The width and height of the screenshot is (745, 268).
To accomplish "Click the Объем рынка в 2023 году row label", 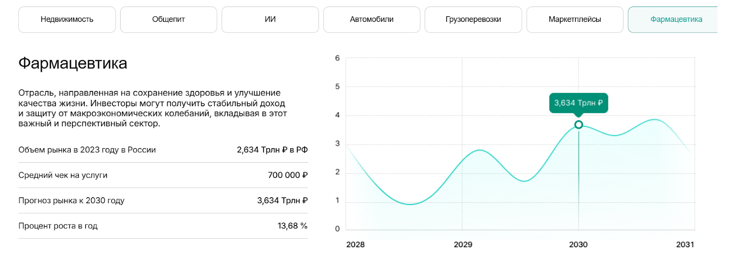I will coord(87,150).
